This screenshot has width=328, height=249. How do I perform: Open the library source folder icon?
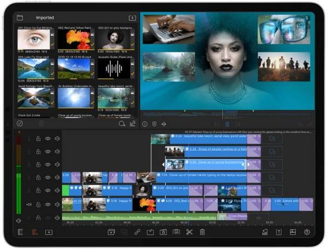[20, 18]
